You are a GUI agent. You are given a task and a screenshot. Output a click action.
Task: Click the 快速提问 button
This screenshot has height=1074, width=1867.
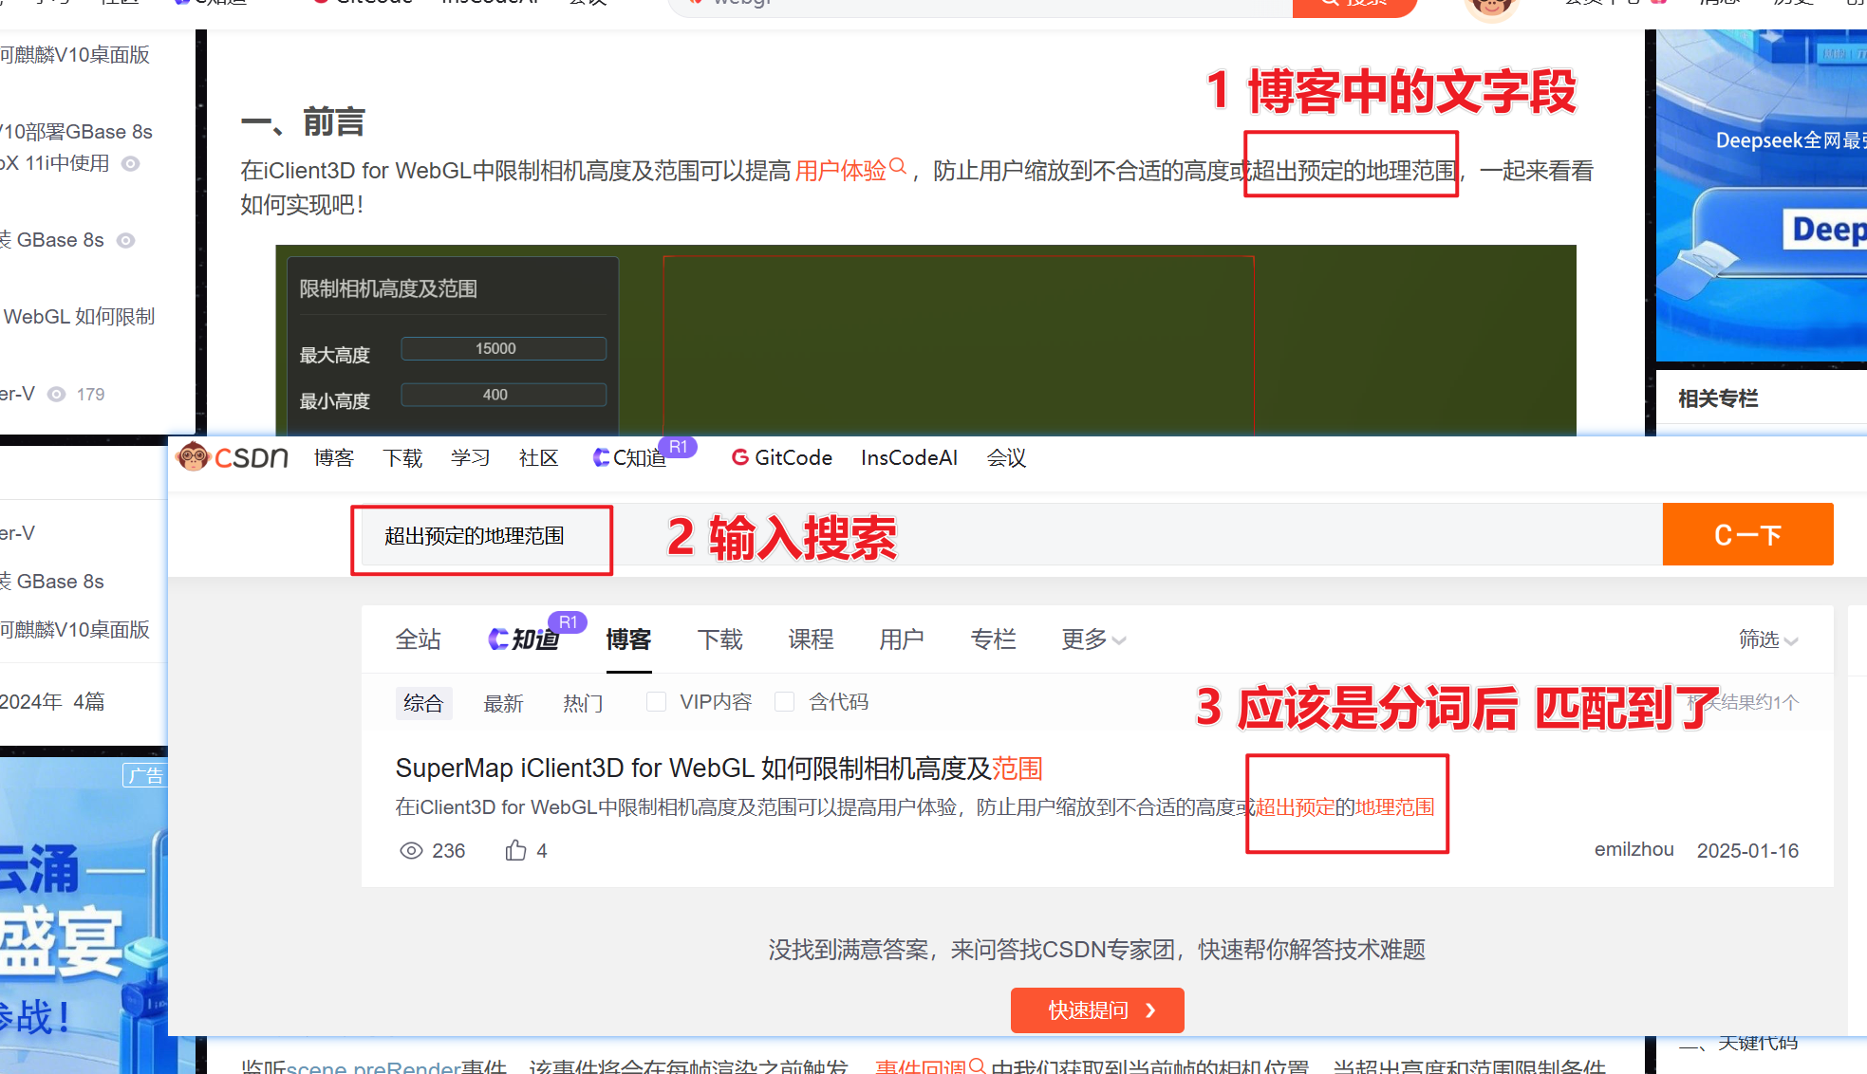tap(1097, 1010)
